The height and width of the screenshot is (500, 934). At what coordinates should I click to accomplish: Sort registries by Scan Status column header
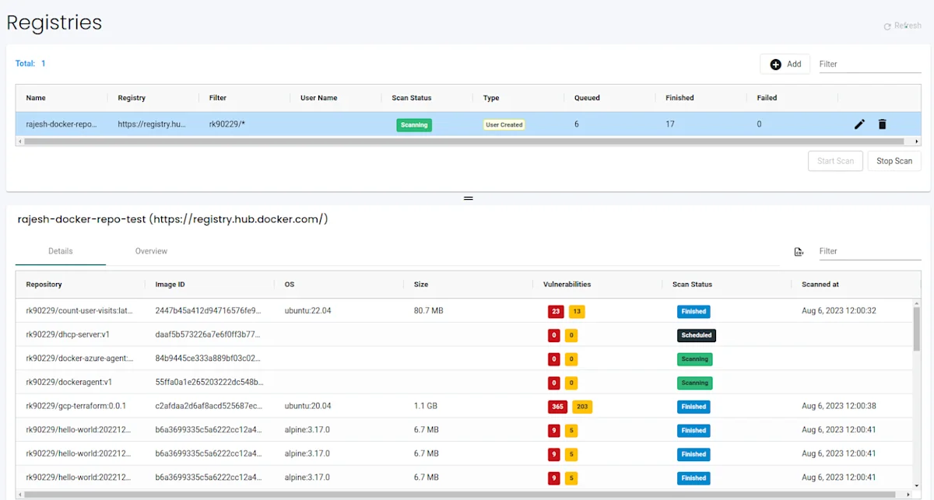coord(412,98)
